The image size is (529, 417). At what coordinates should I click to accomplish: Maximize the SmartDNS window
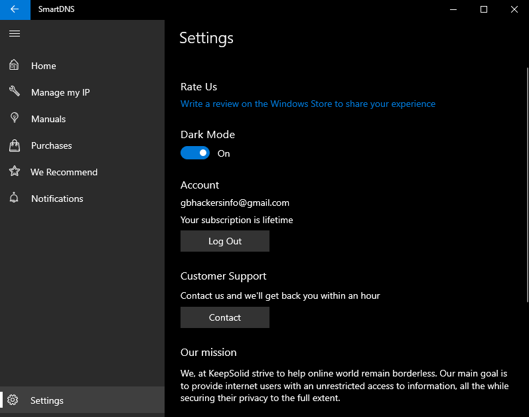click(x=484, y=9)
